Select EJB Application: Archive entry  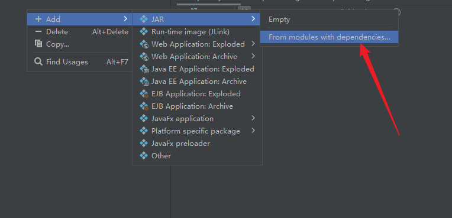click(x=196, y=106)
